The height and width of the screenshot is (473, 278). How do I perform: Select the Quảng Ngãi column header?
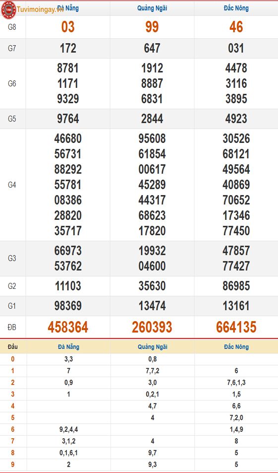click(x=152, y=8)
